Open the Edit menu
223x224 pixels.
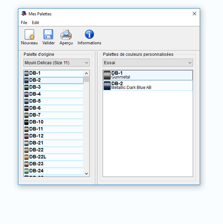click(35, 23)
